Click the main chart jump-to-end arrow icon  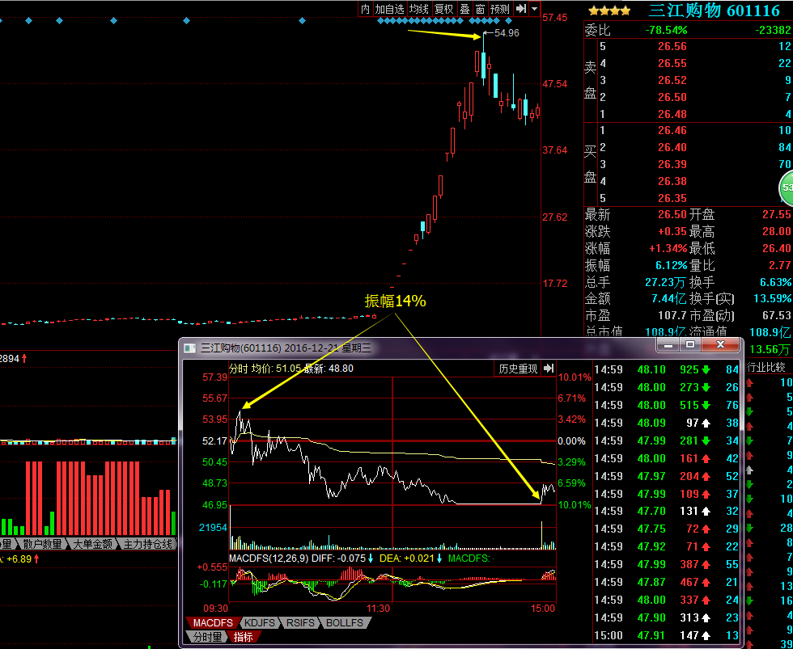(x=521, y=9)
